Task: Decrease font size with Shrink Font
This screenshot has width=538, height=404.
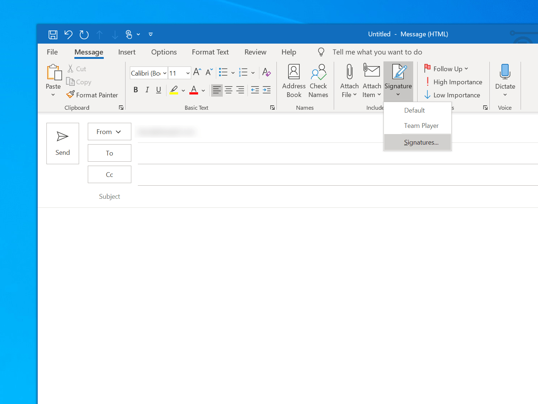Action: 209,72
